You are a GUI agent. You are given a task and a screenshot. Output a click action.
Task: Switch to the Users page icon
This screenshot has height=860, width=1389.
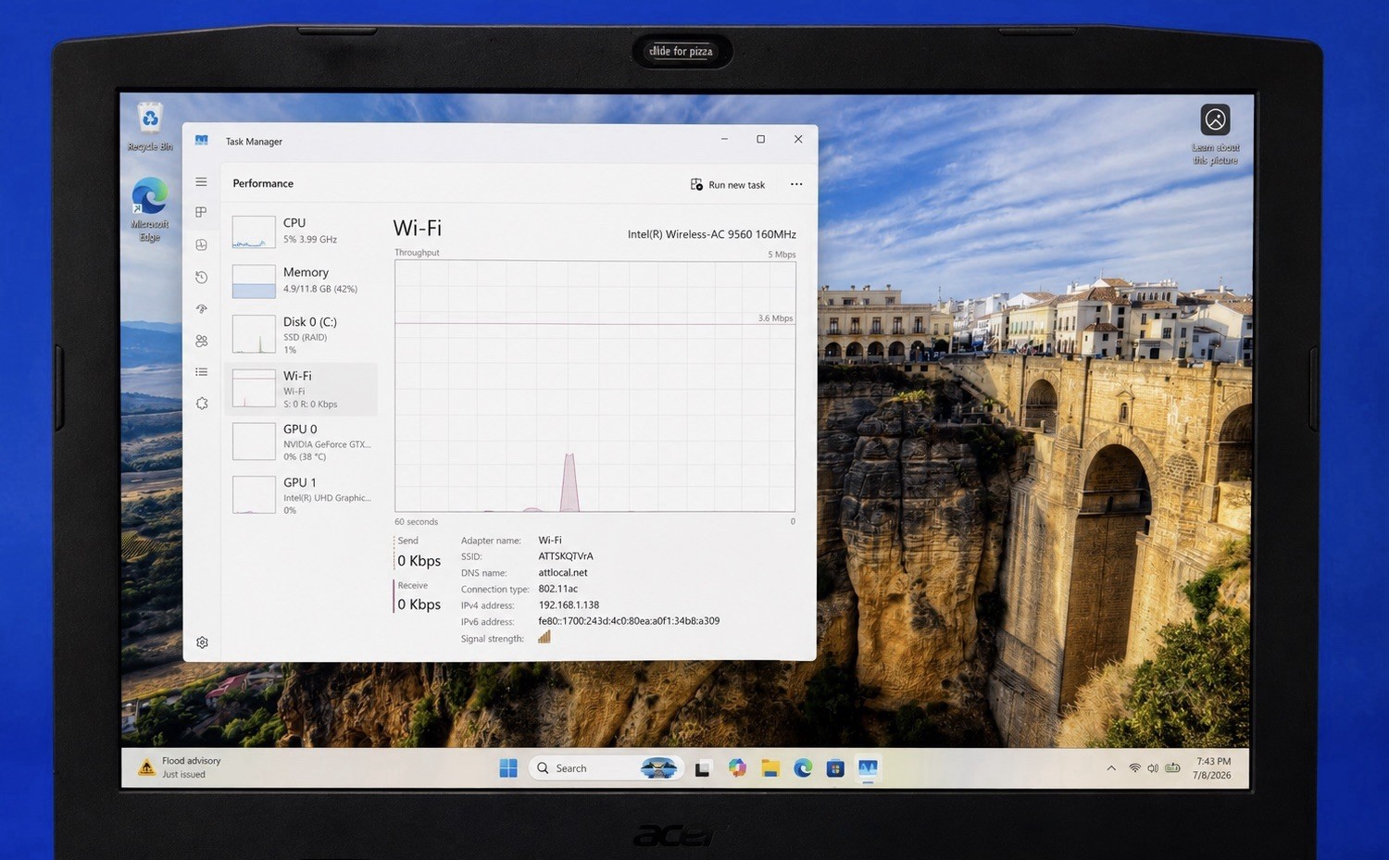tap(201, 341)
